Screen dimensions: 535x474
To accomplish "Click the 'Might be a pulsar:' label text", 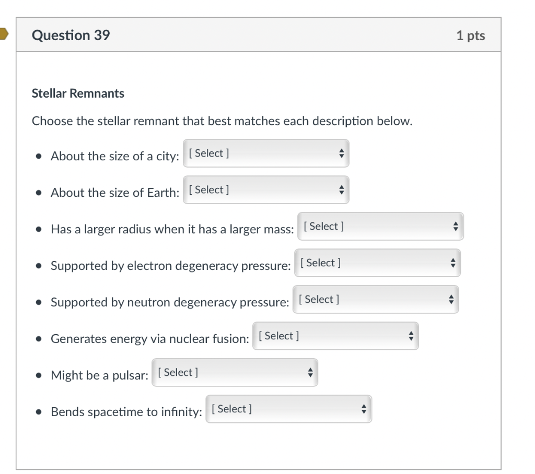I will [x=99, y=375].
